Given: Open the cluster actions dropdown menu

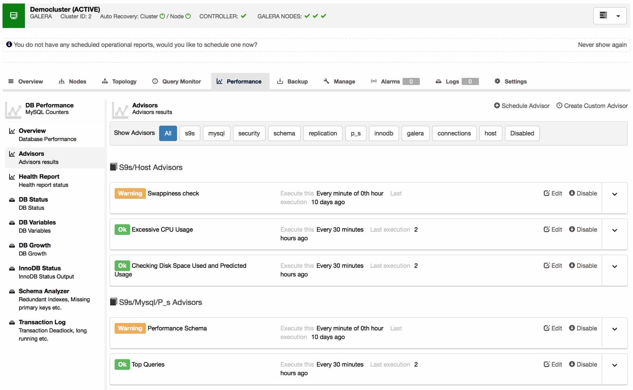Looking at the screenshot, I should 610,16.
